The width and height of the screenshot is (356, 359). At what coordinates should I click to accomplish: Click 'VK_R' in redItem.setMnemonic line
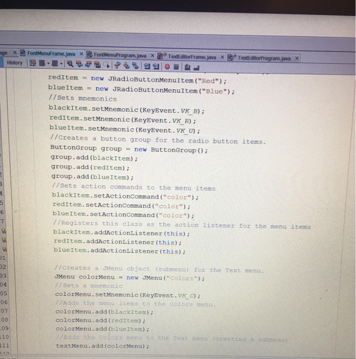click(181, 121)
